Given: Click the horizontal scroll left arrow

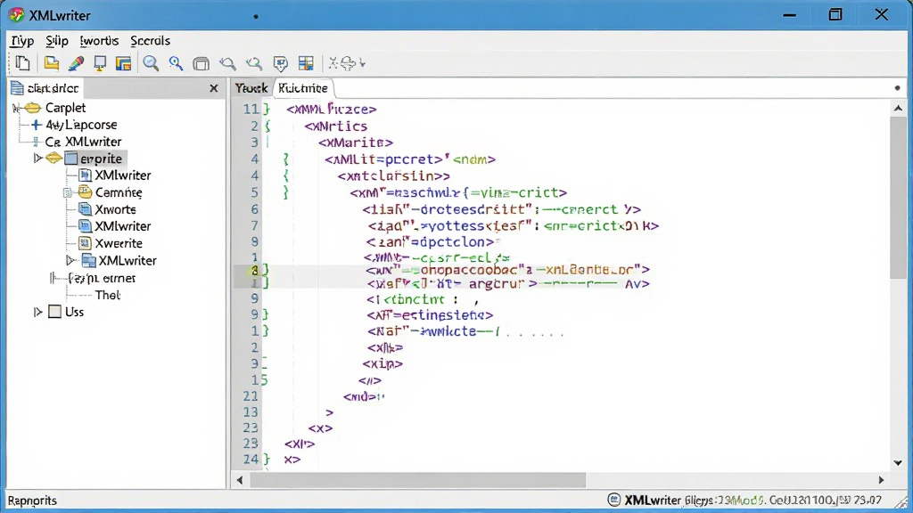Looking at the screenshot, I should [x=240, y=480].
